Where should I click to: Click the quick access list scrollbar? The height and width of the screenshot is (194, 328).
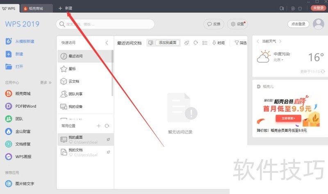112,73
